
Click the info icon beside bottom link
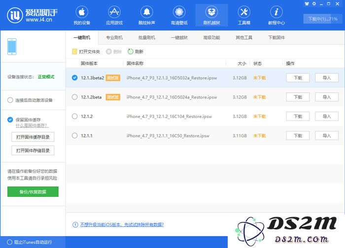[x=75, y=224]
